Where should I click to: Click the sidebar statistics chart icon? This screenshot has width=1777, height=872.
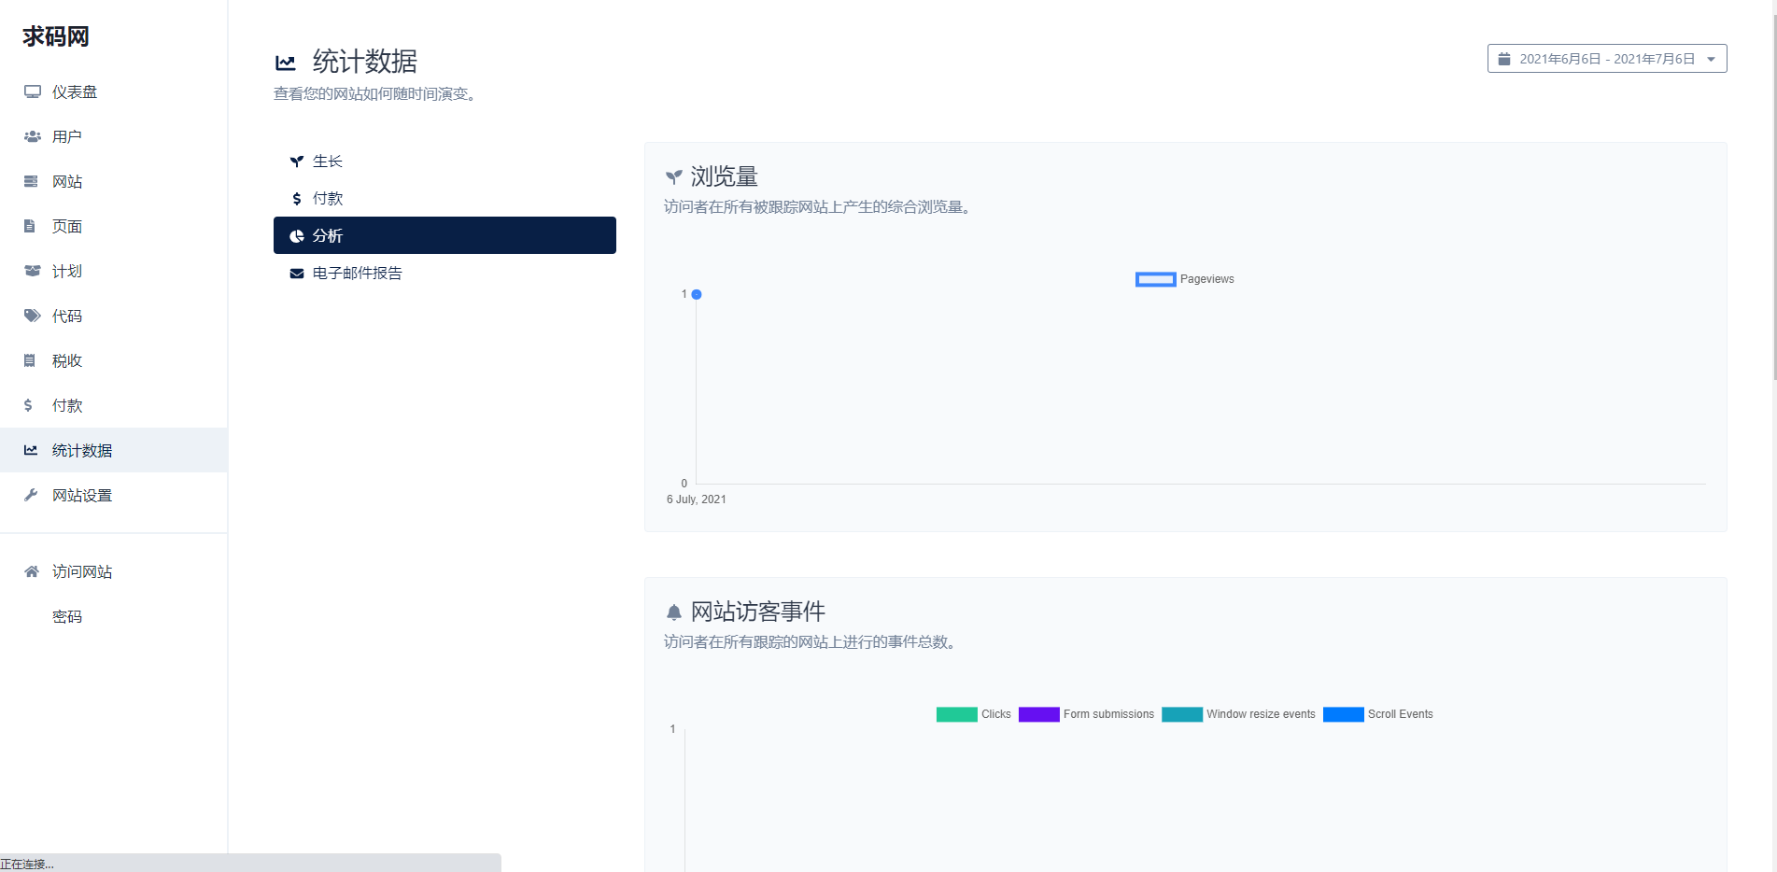[31, 450]
